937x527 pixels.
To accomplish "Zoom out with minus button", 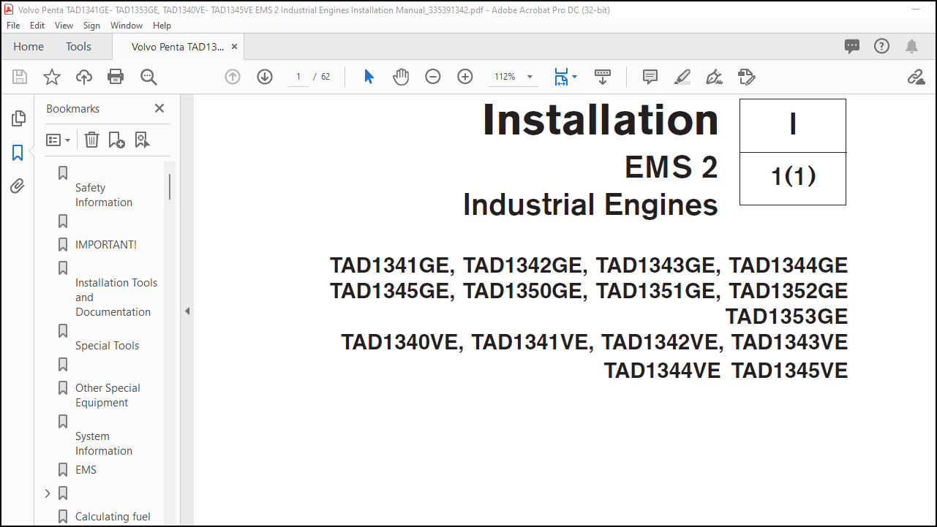I will pyautogui.click(x=433, y=77).
